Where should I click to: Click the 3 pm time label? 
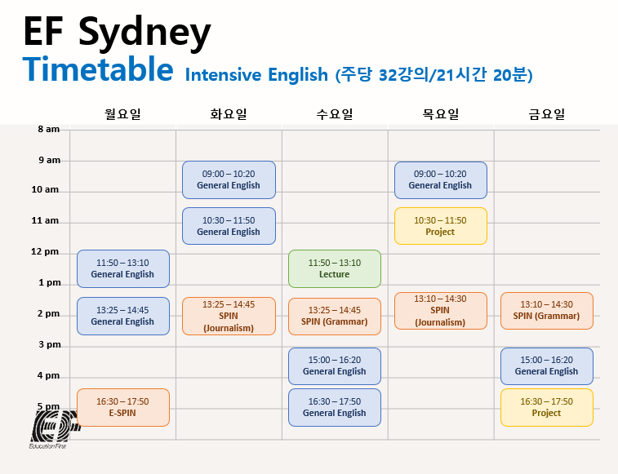pos(50,345)
